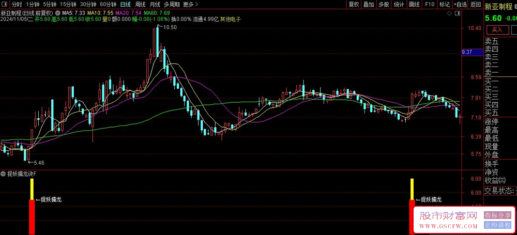Click the red 买入 buy button
This screenshot has height=235, width=517.
click(497, 29)
